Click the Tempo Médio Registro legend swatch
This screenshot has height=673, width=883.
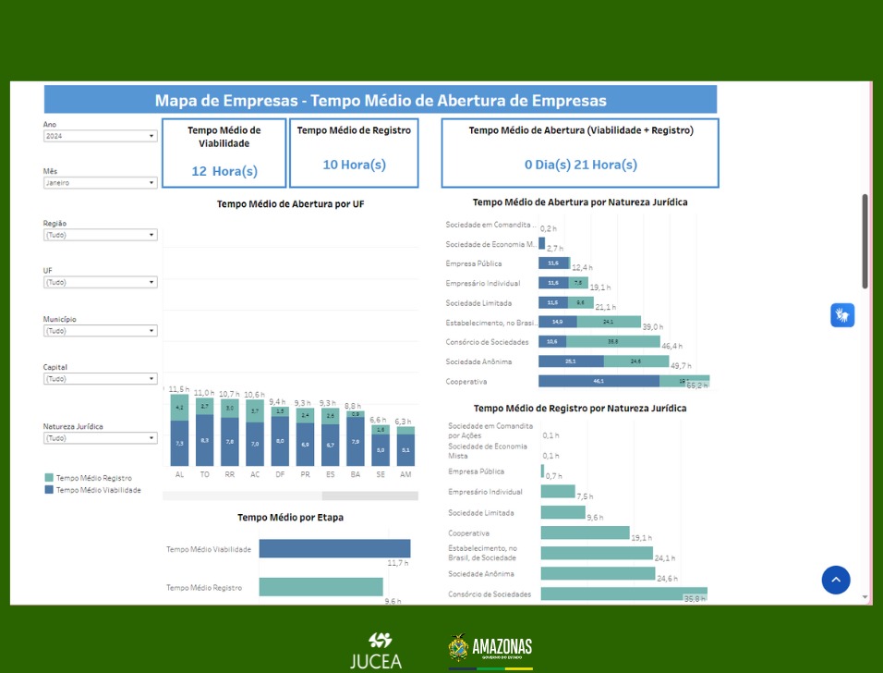coord(49,478)
